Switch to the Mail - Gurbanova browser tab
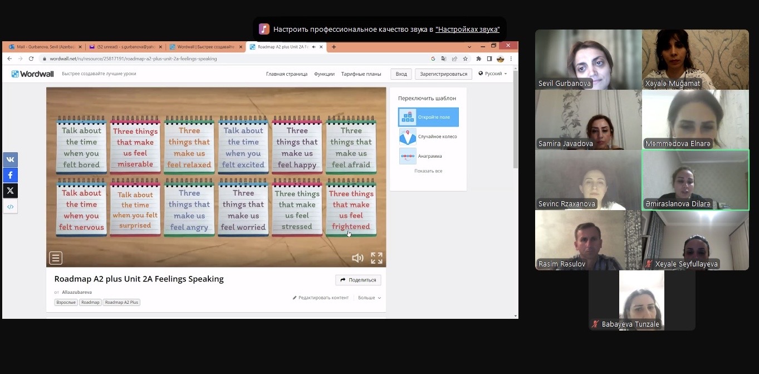The image size is (759, 374). click(x=43, y=47)
